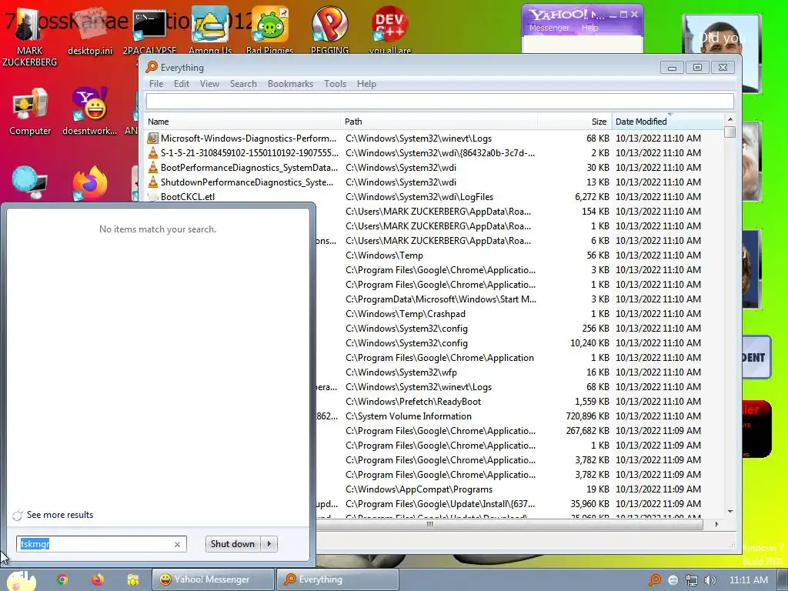
Task: Open the Edit menu in Everything
Action: coord(182,84)
